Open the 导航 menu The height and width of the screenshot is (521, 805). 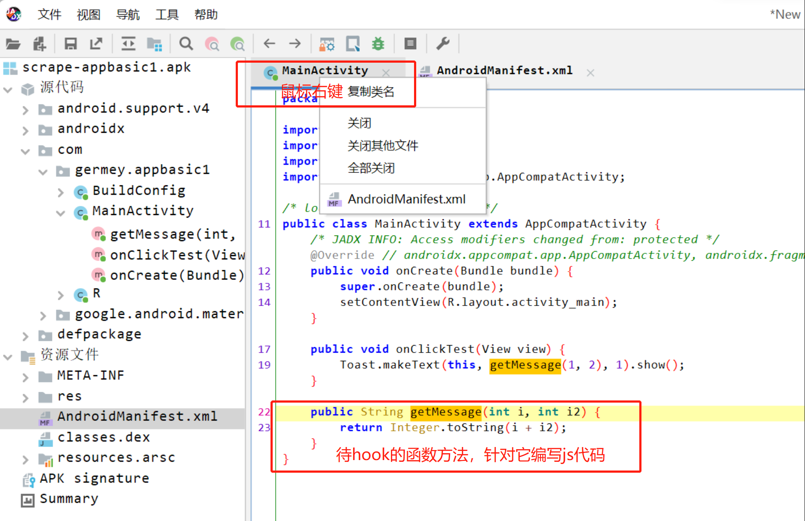pyautogui.click(x=128, y=14)
